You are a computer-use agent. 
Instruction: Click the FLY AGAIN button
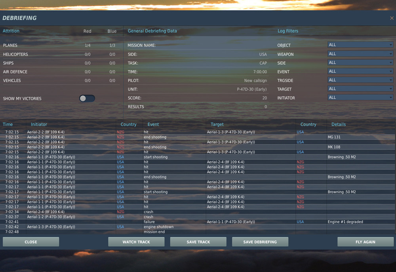[x=366, y=242]
